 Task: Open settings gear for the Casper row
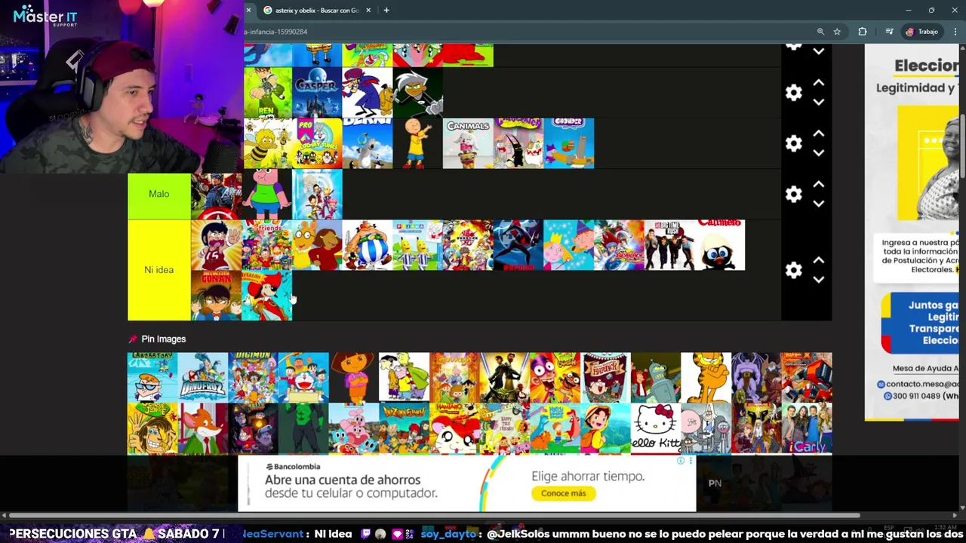(793, 93)
